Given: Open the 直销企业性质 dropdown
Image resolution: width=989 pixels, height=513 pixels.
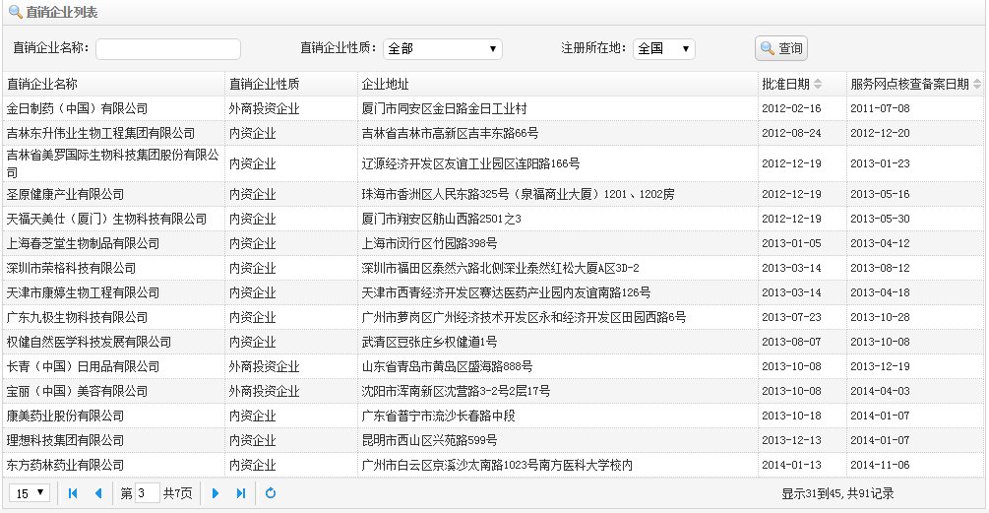Looking at the screenshot, I should [x=442, y=48].
